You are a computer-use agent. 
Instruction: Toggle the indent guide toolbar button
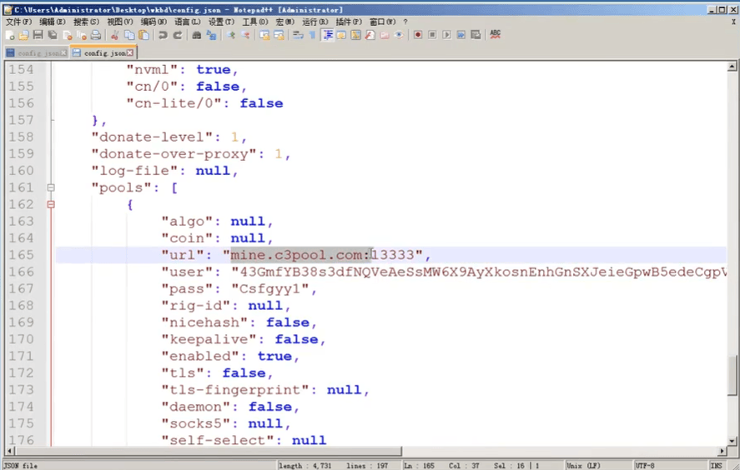327,35
